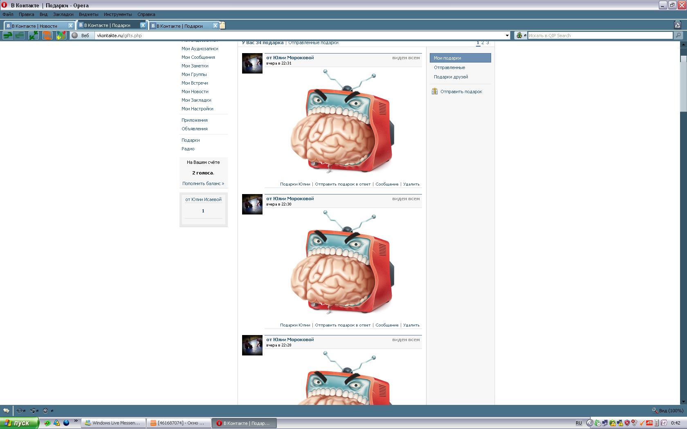
Task: Click the magnifier search go button
Action: click(x=678, y=36)
